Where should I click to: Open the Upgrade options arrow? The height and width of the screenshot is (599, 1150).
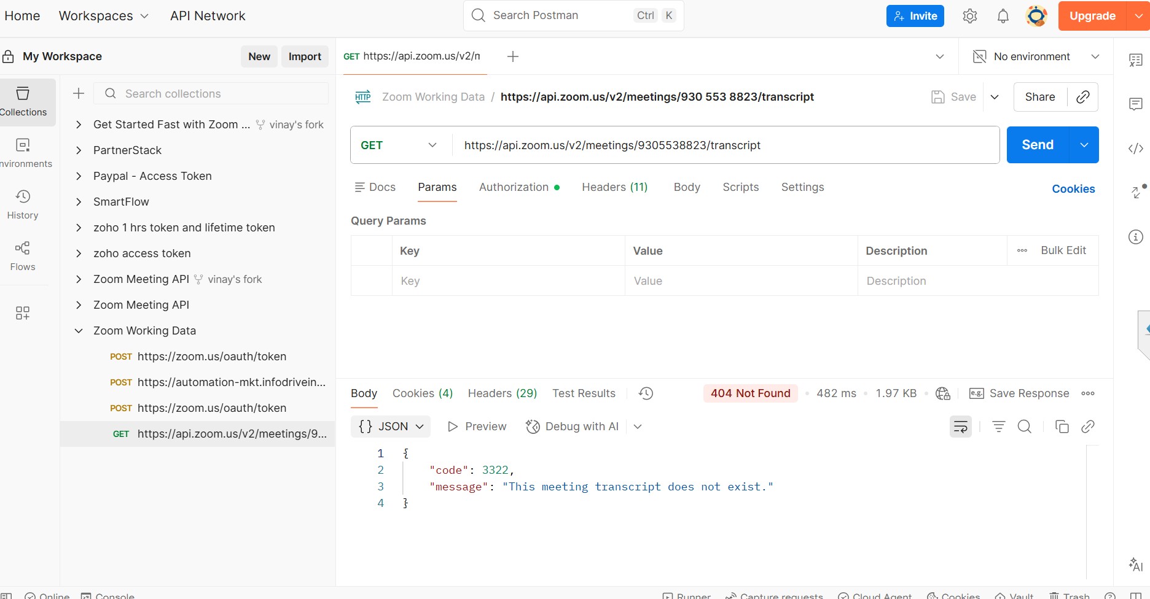pyautogui.click(x=1138, y=16)
